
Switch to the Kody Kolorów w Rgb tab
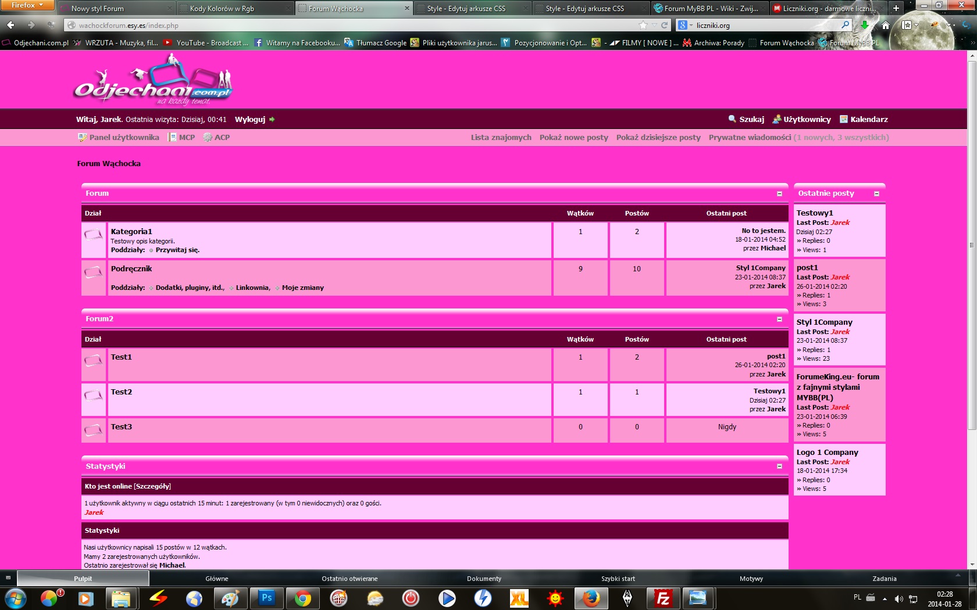click(x=234, y=8)
